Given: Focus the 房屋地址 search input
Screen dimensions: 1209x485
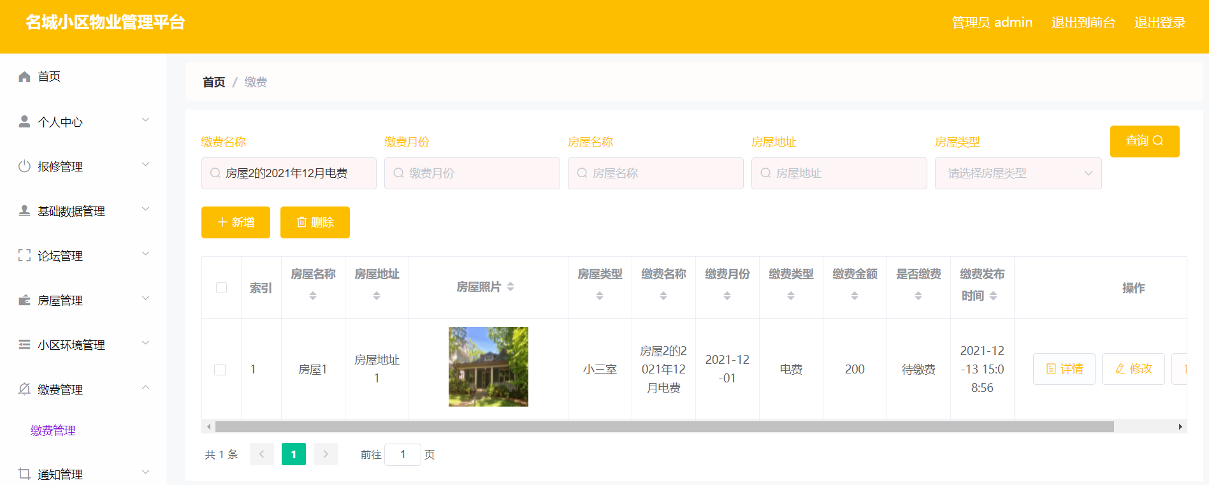Looking at the screenshot, I should coord(839,173).
